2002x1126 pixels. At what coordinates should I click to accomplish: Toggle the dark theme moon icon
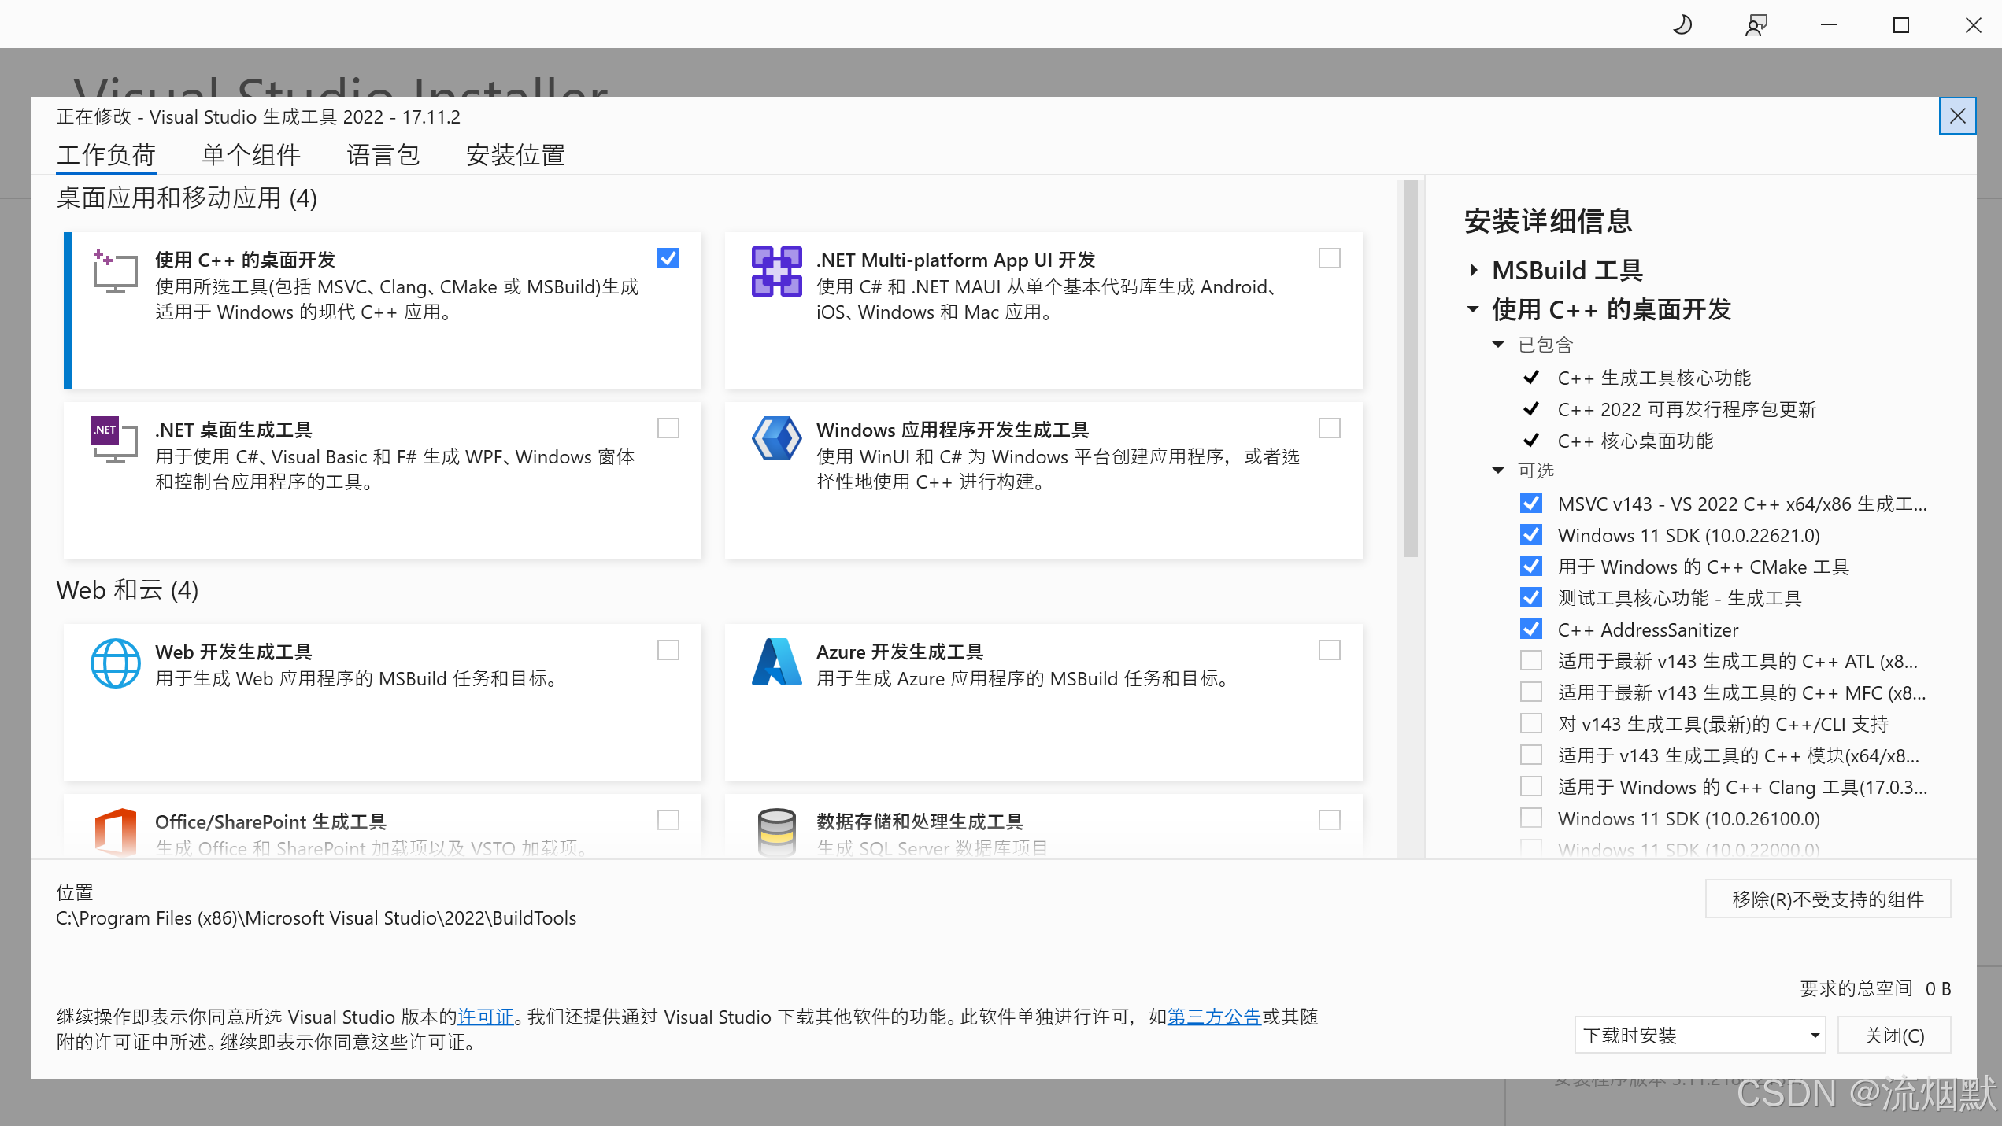coord(1682,24)
